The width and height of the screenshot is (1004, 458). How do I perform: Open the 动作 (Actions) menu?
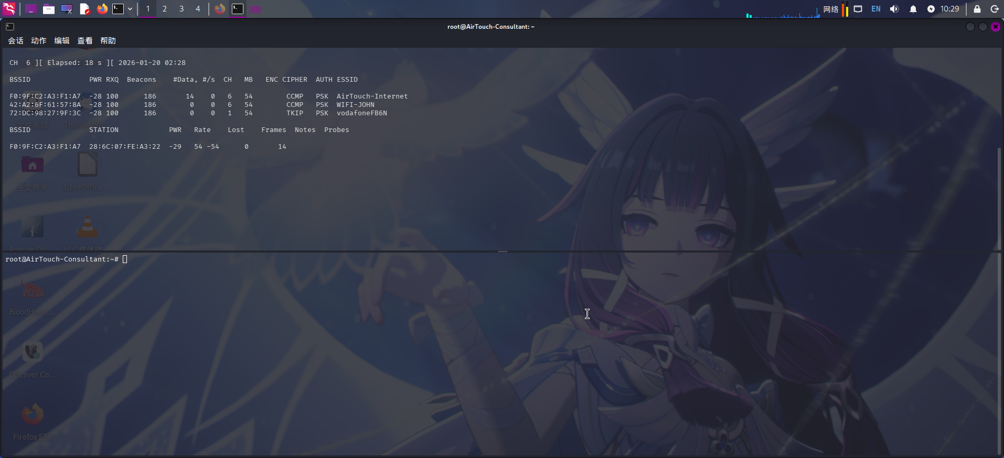coord(39,40)
